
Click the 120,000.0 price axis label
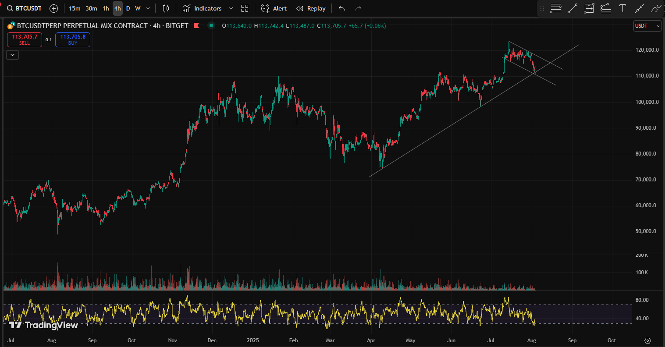click(x=647, y=50)
